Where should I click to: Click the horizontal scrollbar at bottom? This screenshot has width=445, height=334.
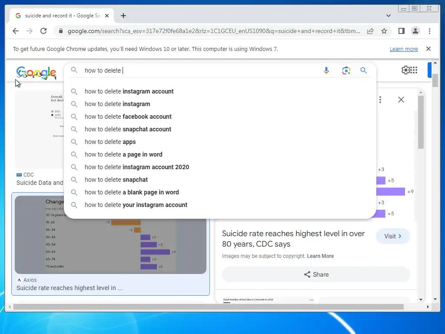coord(208,307)
